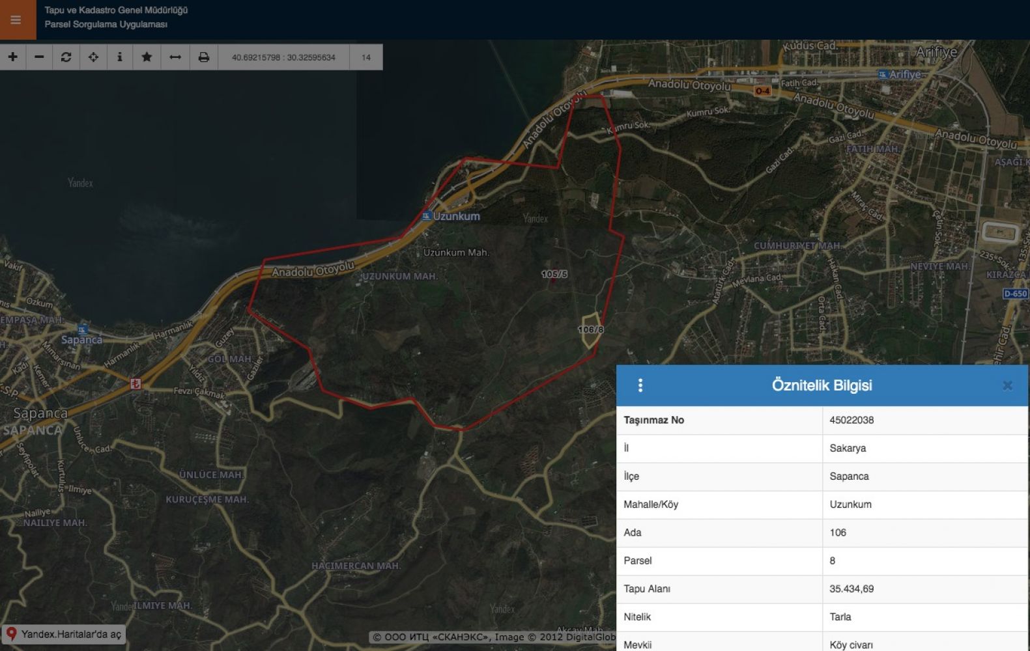Click the Öznitelik Bilgisi panel title
This screenshot has height=651, width=1030.
(822, 385)
